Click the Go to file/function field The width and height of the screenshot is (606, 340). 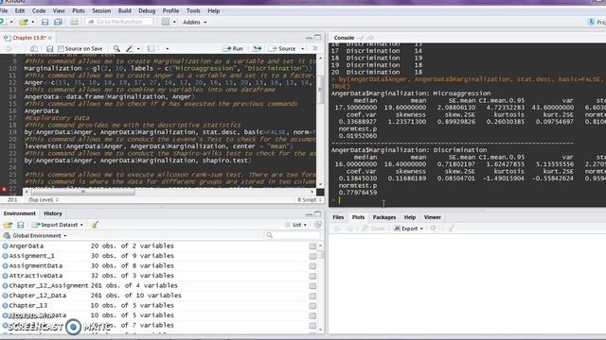click(x=119, y=22)
